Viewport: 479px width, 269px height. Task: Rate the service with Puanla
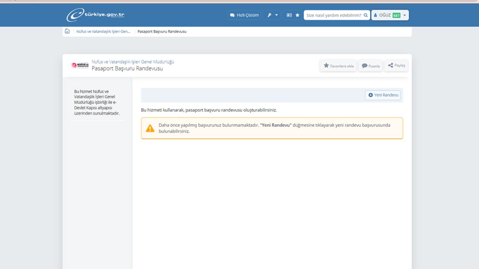(371, 65)
